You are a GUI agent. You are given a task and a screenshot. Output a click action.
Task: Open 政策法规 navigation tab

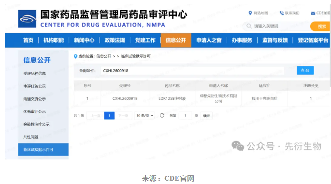pyautogui.click(x=115, y=40)
